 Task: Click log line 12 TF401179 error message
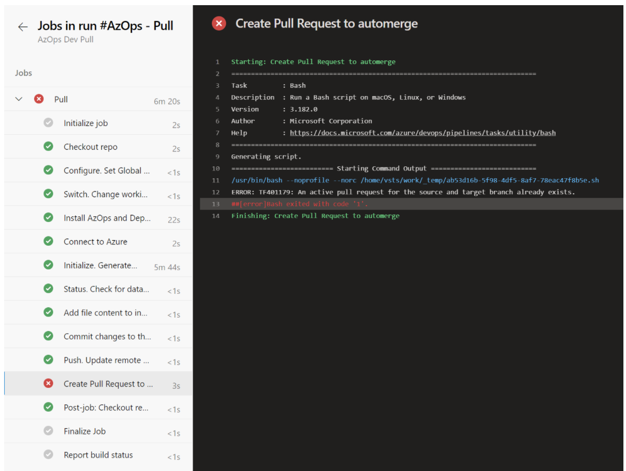(403, 192)
